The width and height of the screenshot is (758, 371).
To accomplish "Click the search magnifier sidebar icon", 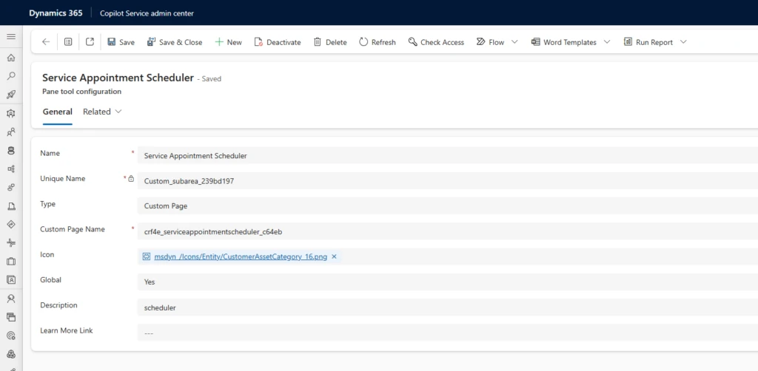I will [x=11, y=76].
